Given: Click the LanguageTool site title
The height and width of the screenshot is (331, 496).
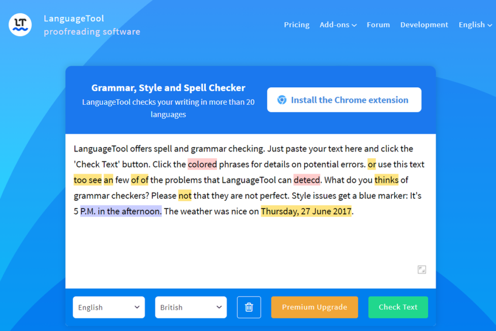Looking at the screenshot, I should coord(74,18).
